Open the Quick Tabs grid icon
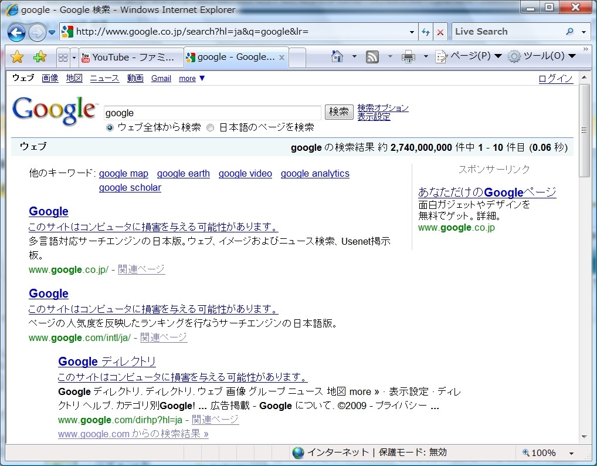The width and height of the screenshot is (597, 466). pos(63,58)
